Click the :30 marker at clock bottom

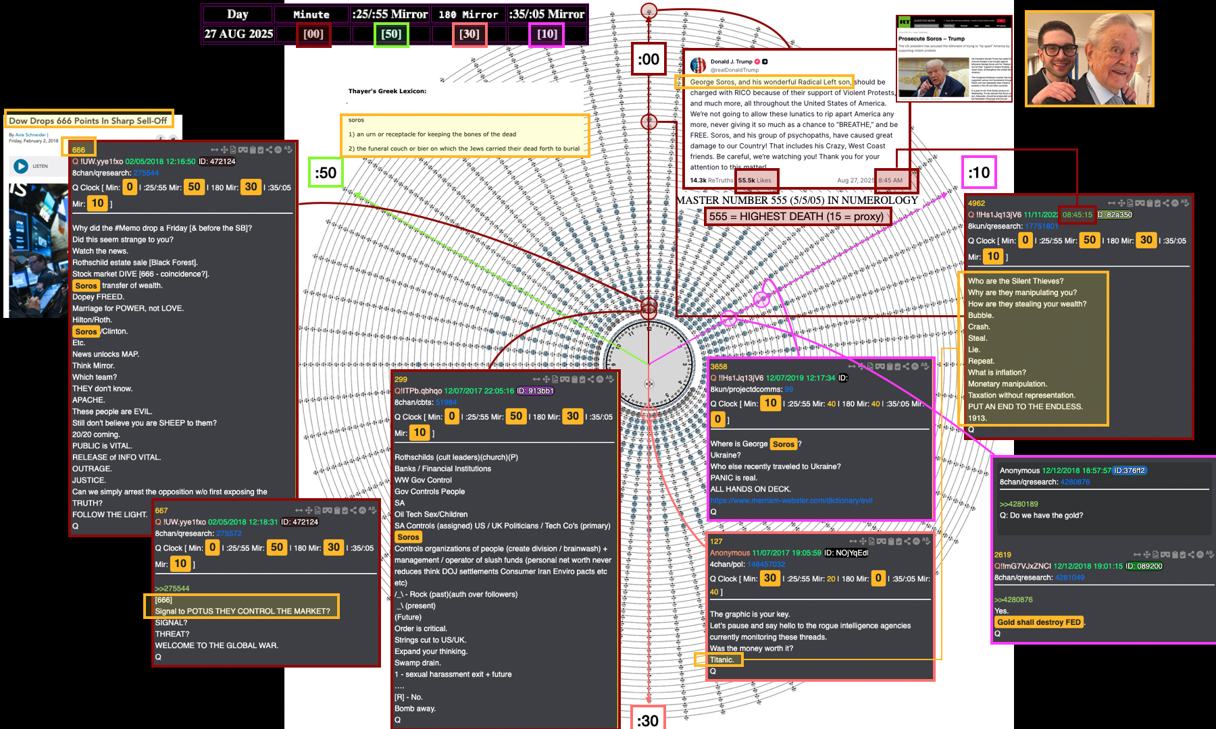pyautogui.click(x=648, y=720)
